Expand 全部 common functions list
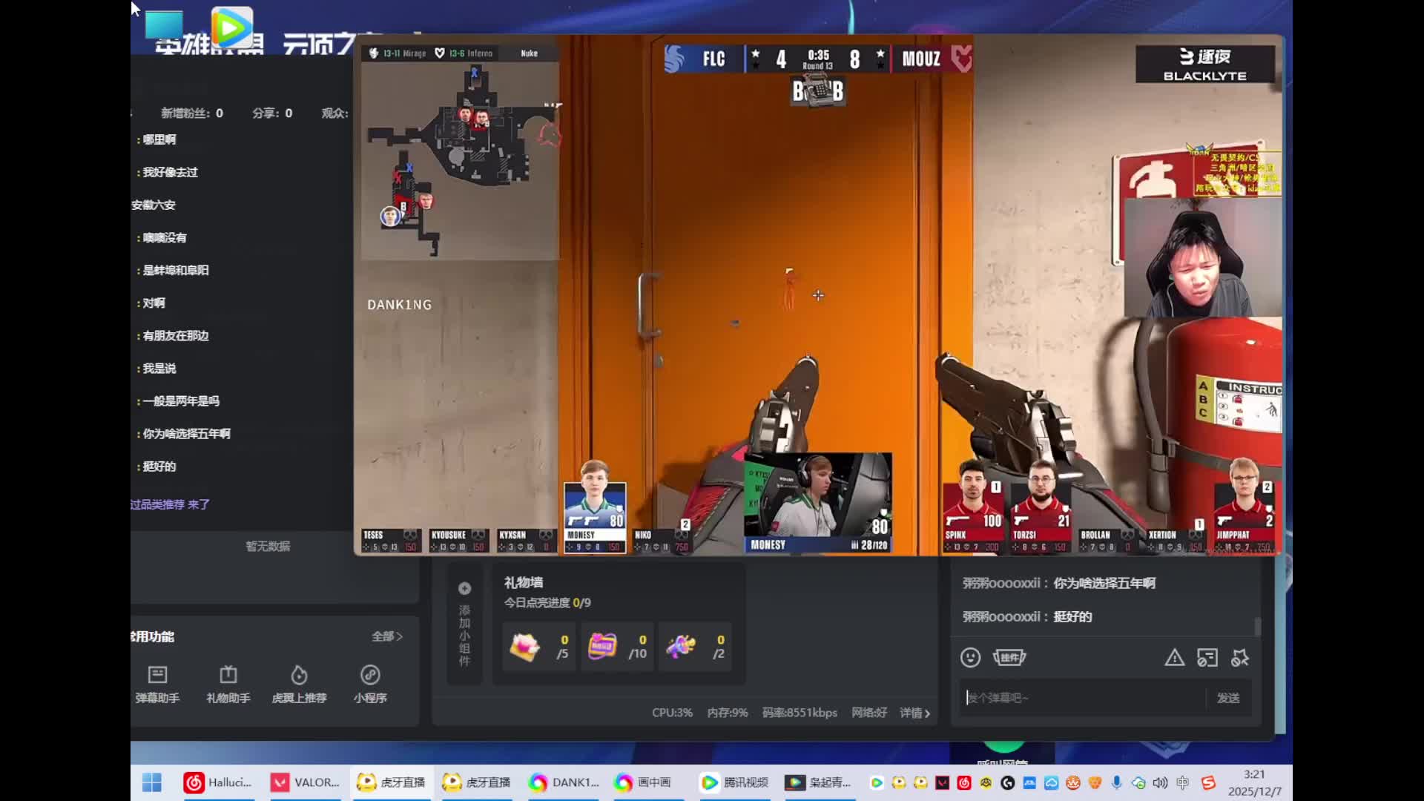This screenshot has height=801, width=1424. (x=386, y=636)
